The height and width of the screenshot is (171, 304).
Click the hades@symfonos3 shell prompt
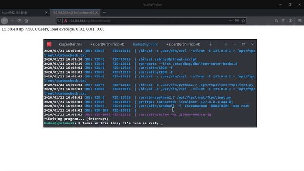point(62,123)
